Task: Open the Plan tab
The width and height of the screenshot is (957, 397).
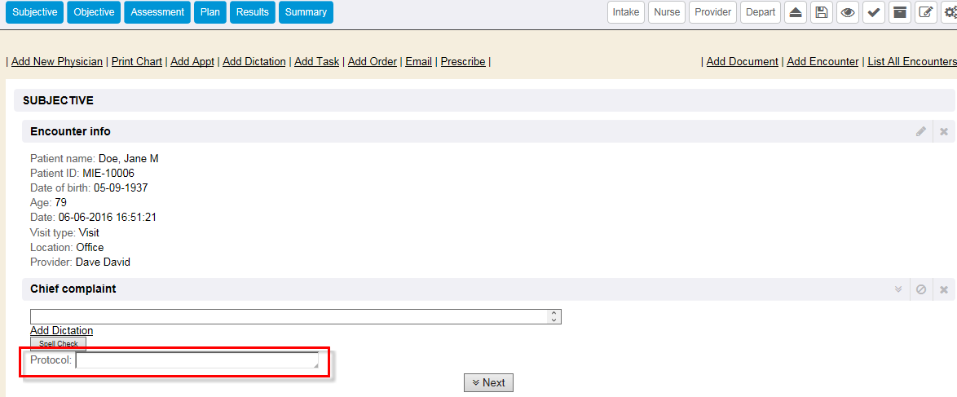Action: point(210,12)
